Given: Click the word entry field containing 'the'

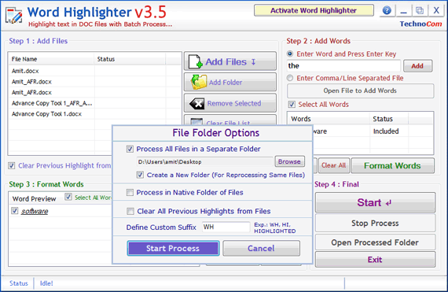Looking at the screenshot, I should (343, 66).
